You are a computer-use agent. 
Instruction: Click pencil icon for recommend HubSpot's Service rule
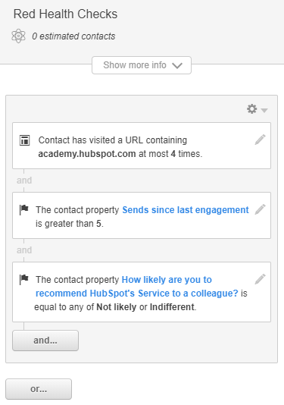[260, 279]
